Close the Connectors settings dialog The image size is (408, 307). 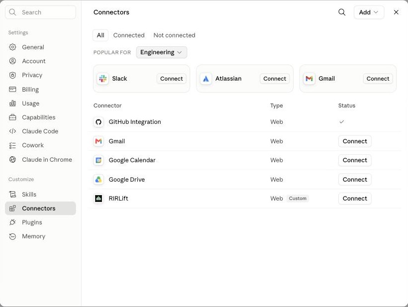396,12
